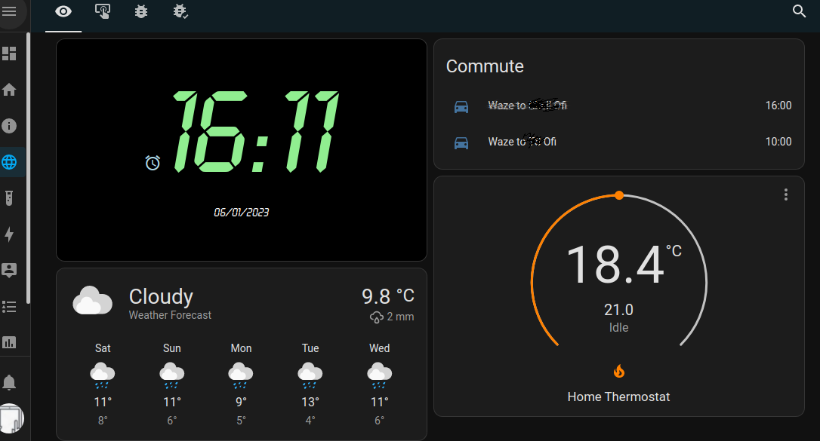The height and width of the screenshot is (441, 820).
Task: Open History bar chart sidebar icon
Action: [9, 342]
